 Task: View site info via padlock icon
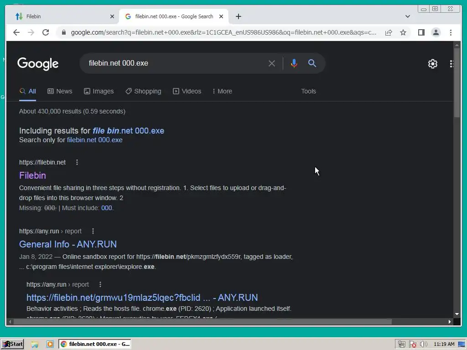point(64,32)
